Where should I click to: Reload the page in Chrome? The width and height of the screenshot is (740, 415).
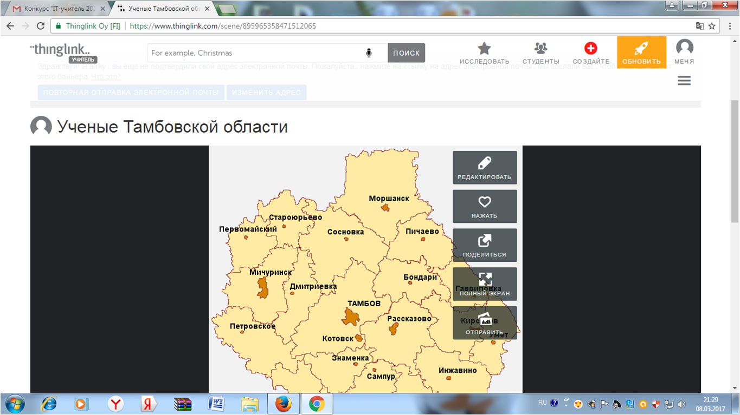41,26
